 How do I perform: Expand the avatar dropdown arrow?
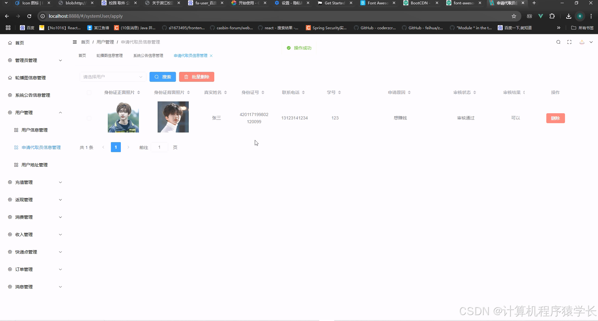coord(591,42)
